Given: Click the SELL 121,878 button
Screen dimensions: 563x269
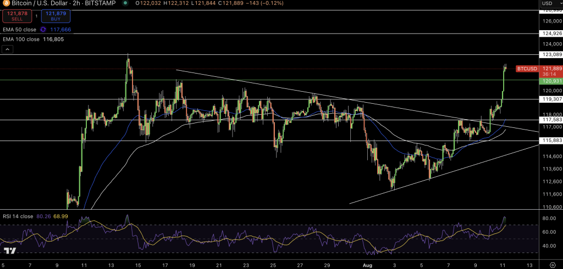Looking at the screenshot, I should click(x=17, y=16).
